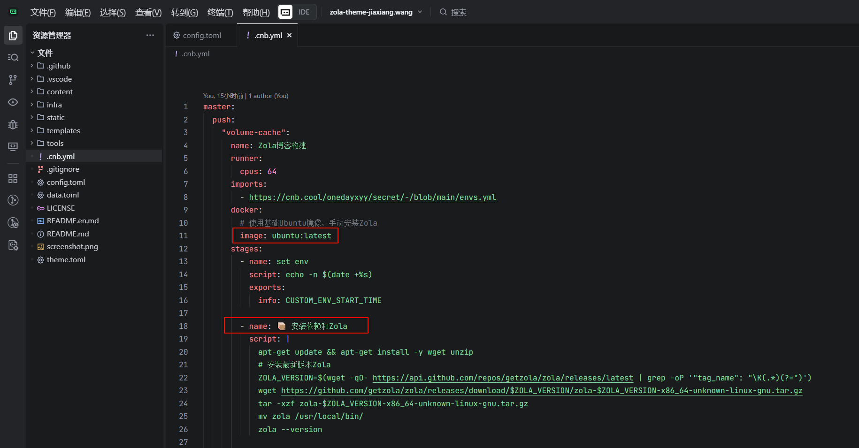Open the eye-shaped preview icon in activity bar
The image size is (859, 448).
pos(13,102)
